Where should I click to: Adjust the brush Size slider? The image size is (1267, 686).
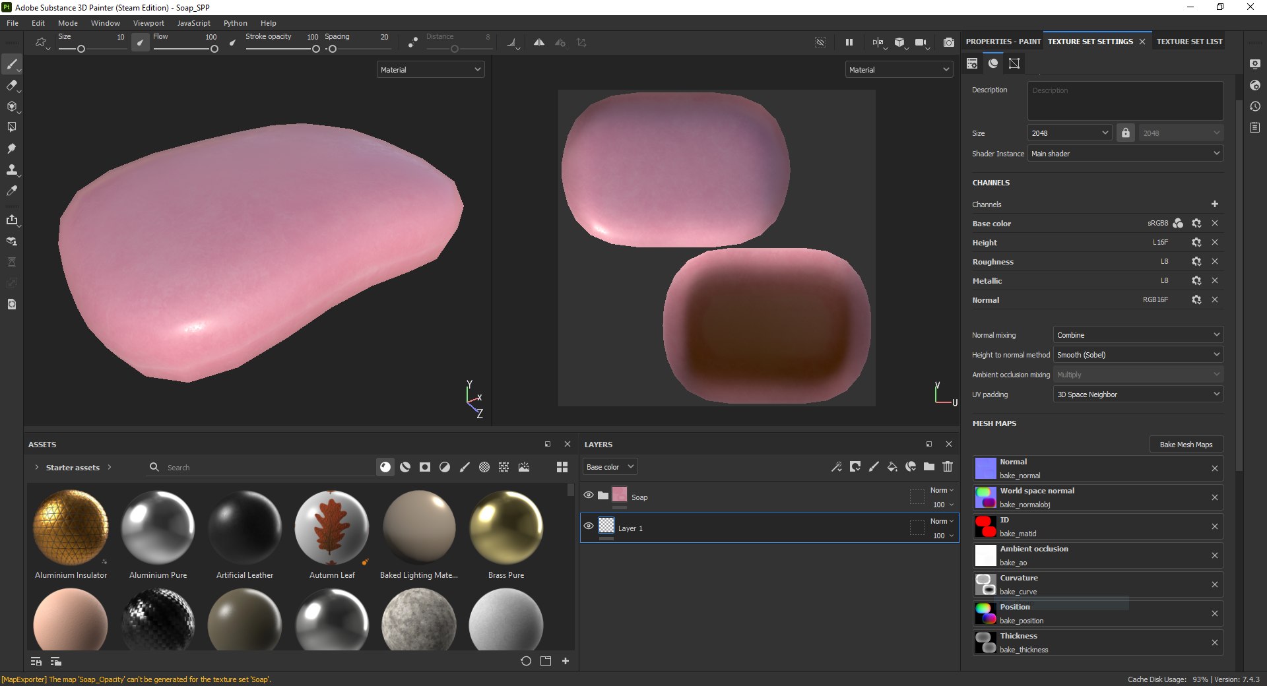pos(92,49)
